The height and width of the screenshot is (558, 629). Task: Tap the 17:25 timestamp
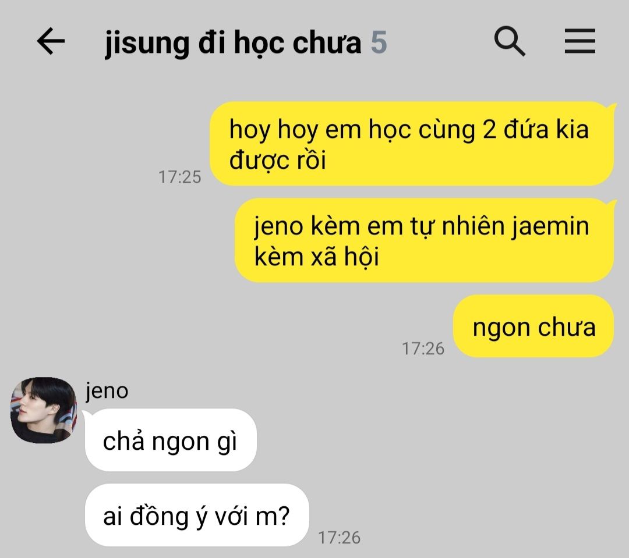(x=180, y=177)
